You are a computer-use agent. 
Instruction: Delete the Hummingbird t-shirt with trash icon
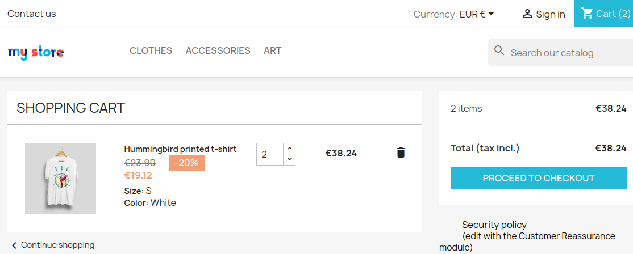401,153
